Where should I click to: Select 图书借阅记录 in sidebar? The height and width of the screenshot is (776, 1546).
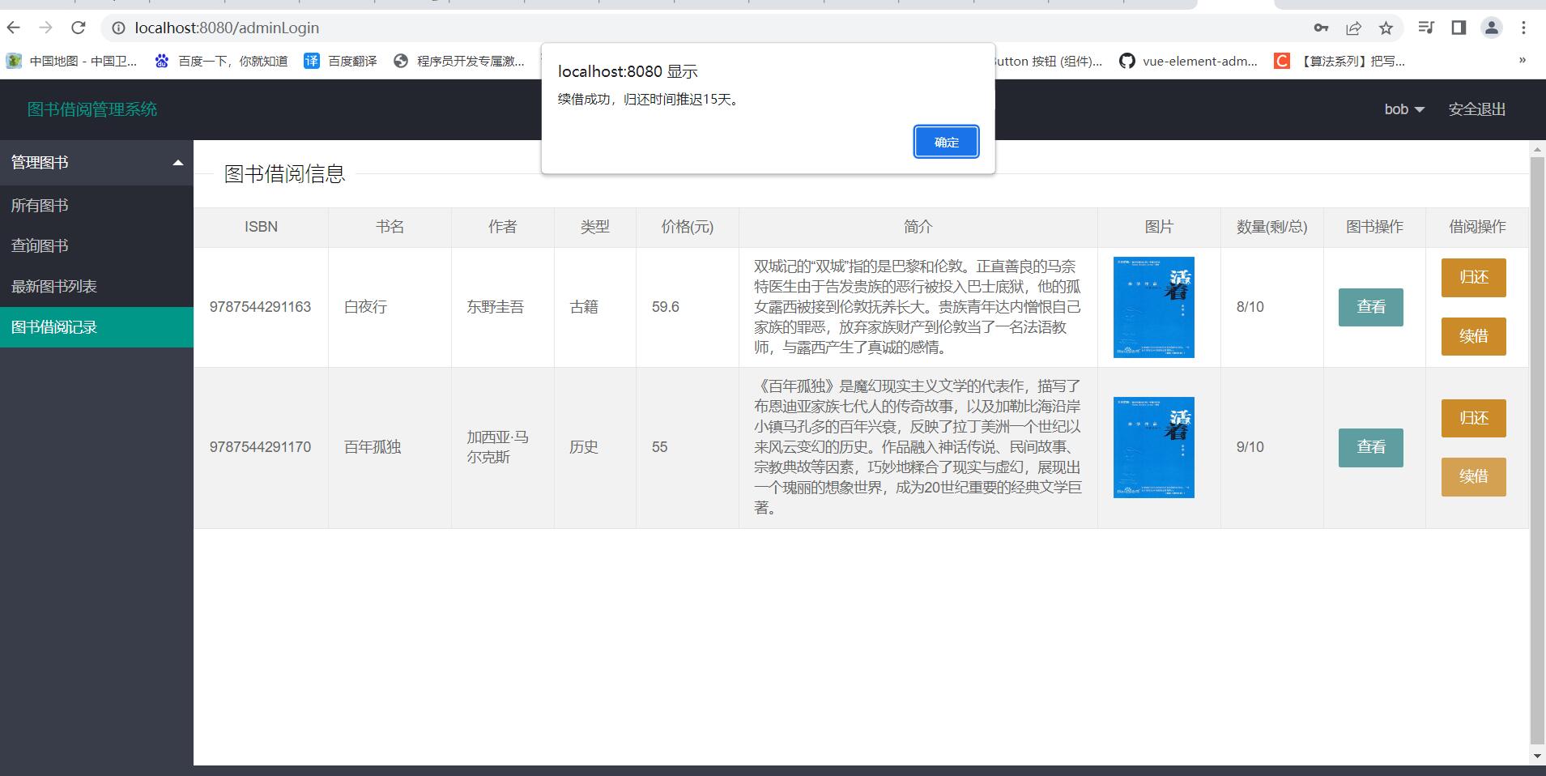coord(96,327)
